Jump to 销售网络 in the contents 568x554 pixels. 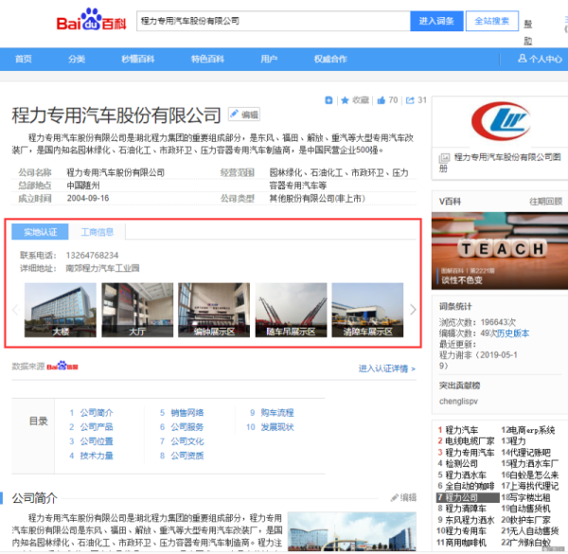coord(187,412)
